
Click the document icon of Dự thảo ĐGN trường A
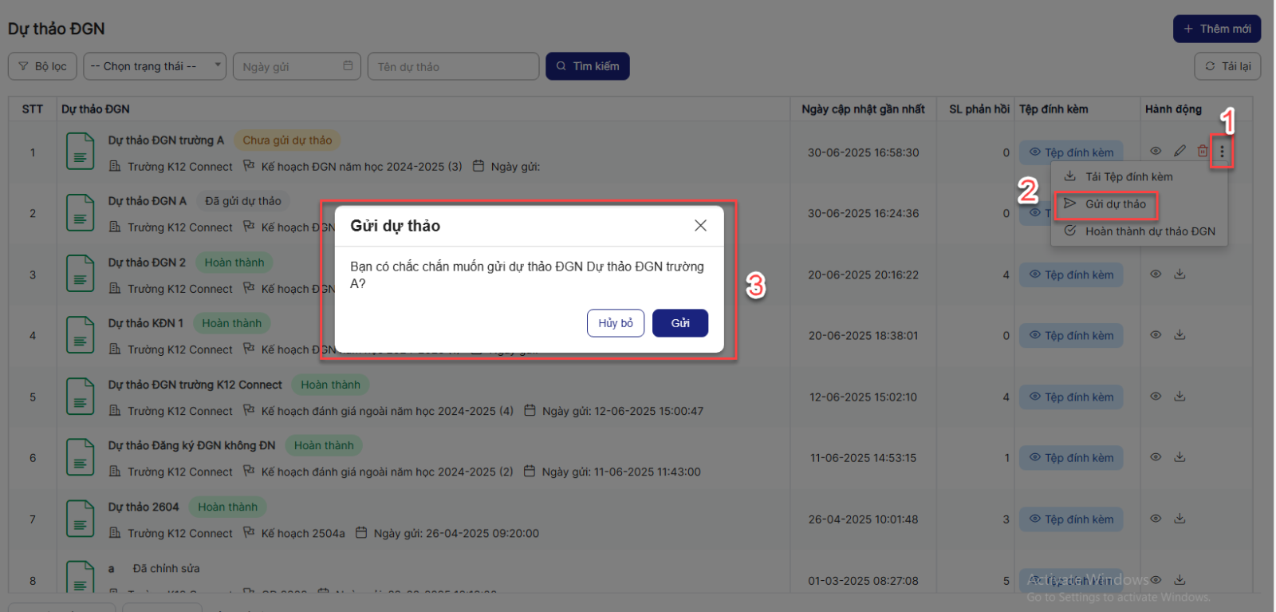pos(80,152)
